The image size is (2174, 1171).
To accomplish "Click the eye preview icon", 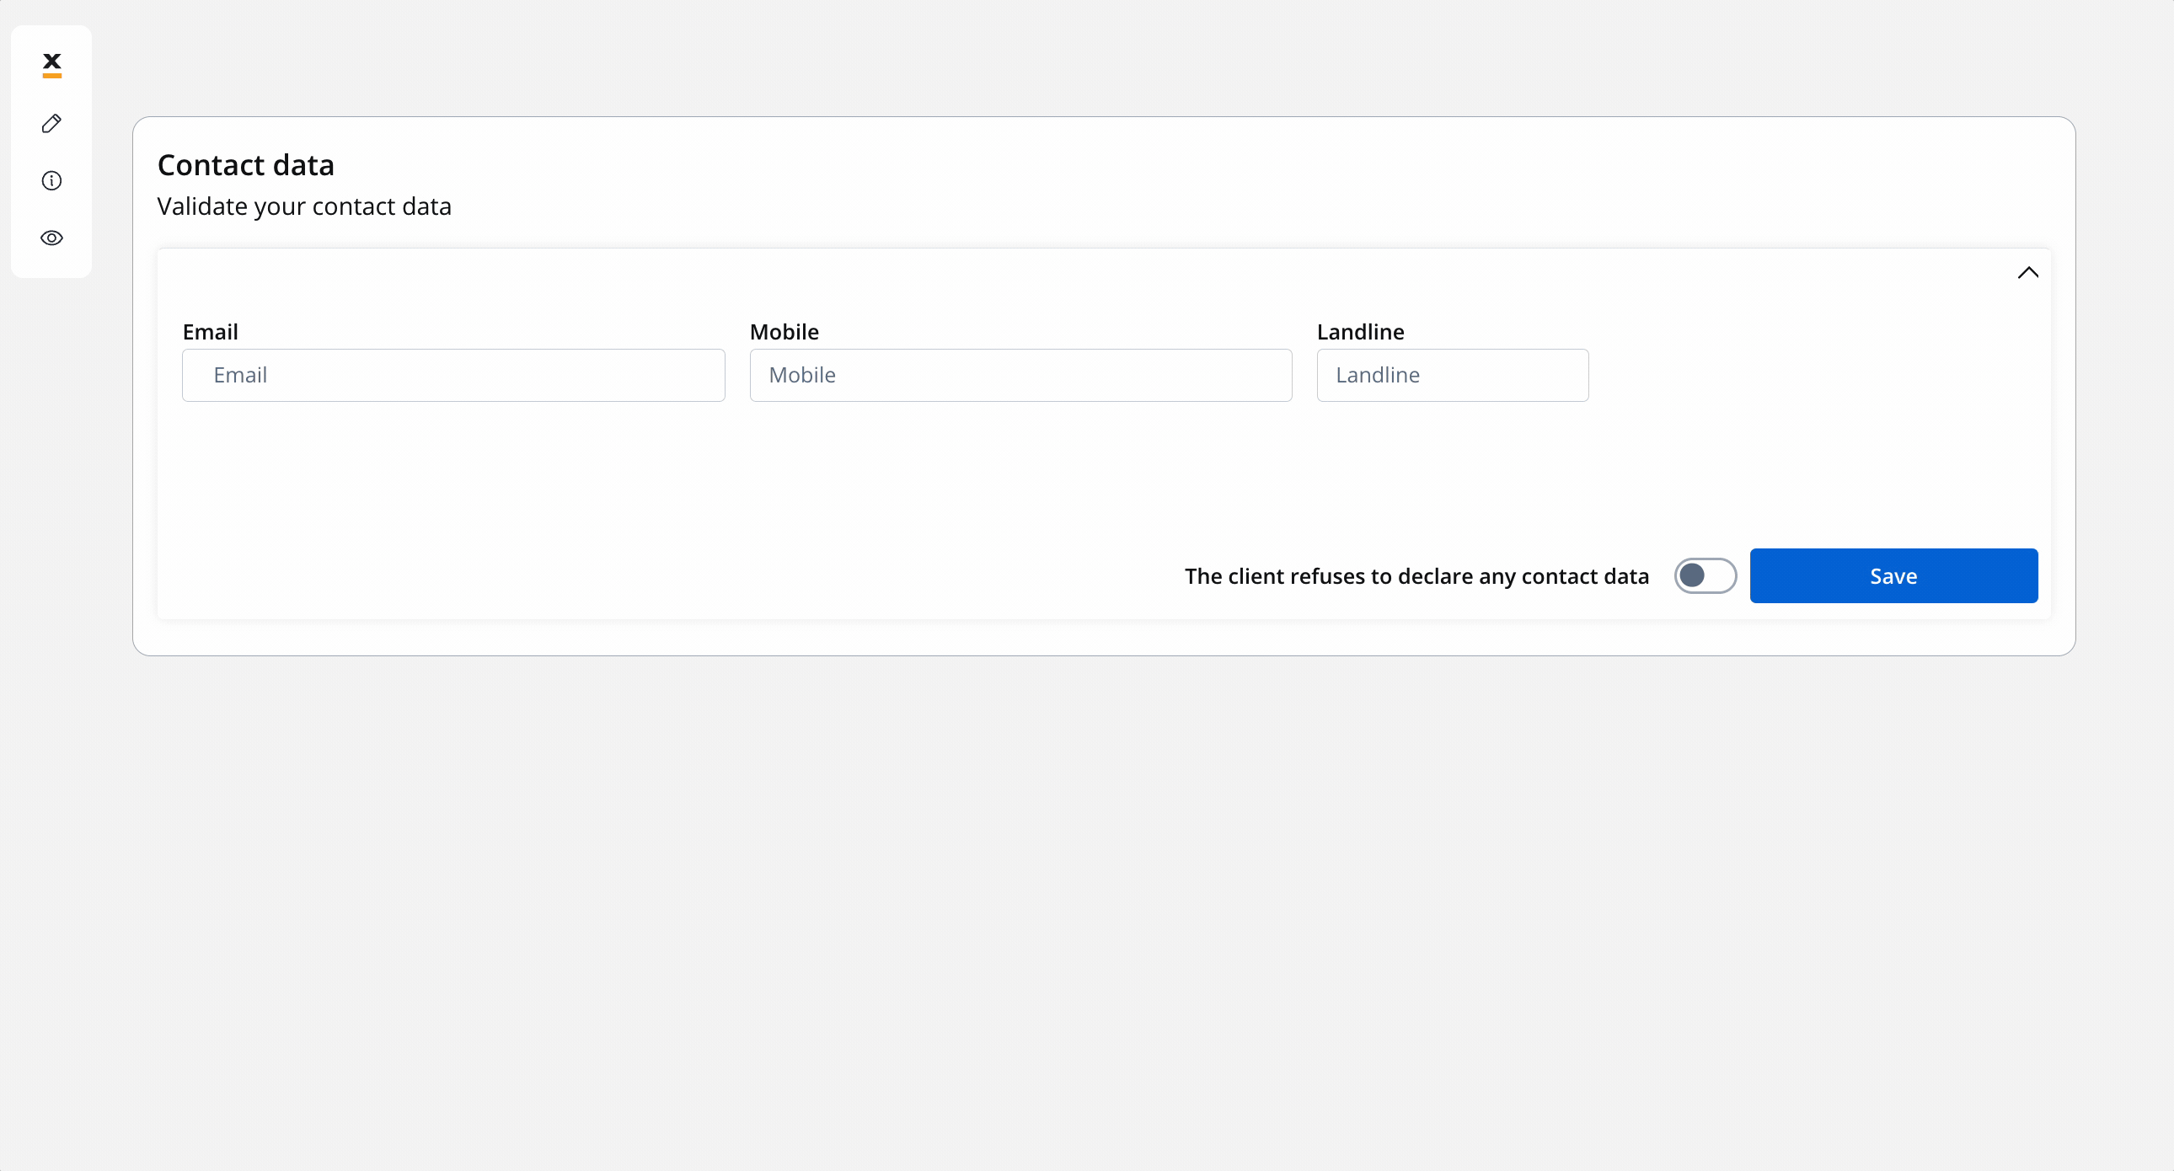I will [51, 238].
